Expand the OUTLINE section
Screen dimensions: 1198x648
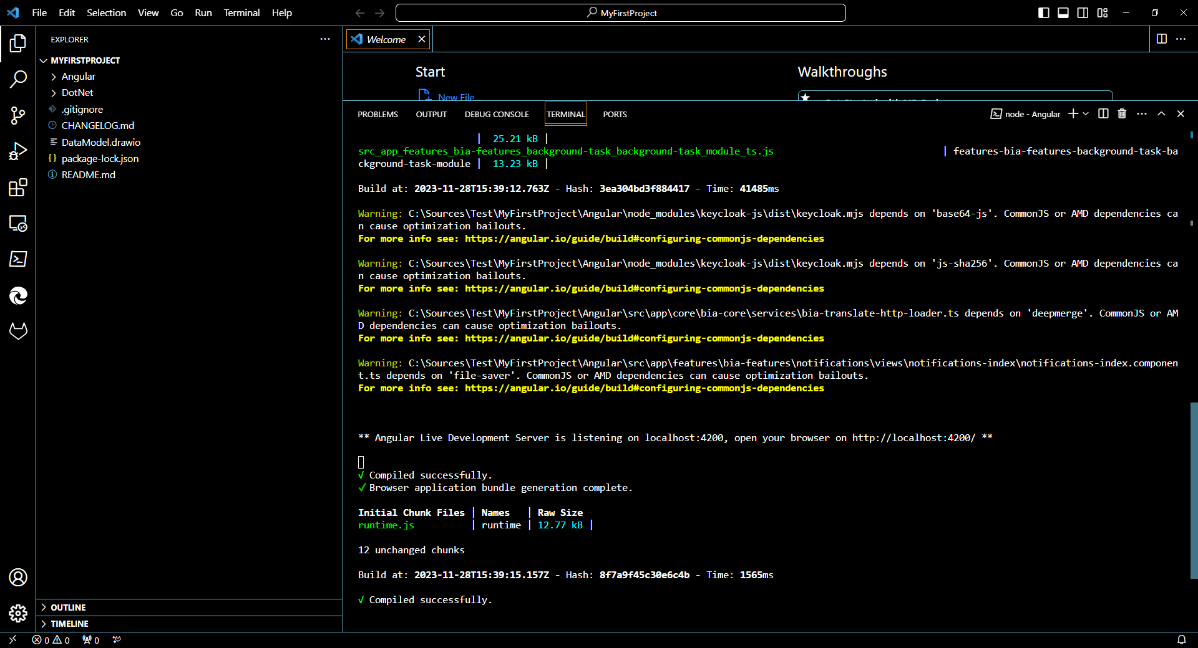click(x=68, y=607)
